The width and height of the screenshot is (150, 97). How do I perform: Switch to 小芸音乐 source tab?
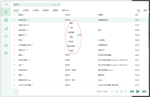[45, 10]
